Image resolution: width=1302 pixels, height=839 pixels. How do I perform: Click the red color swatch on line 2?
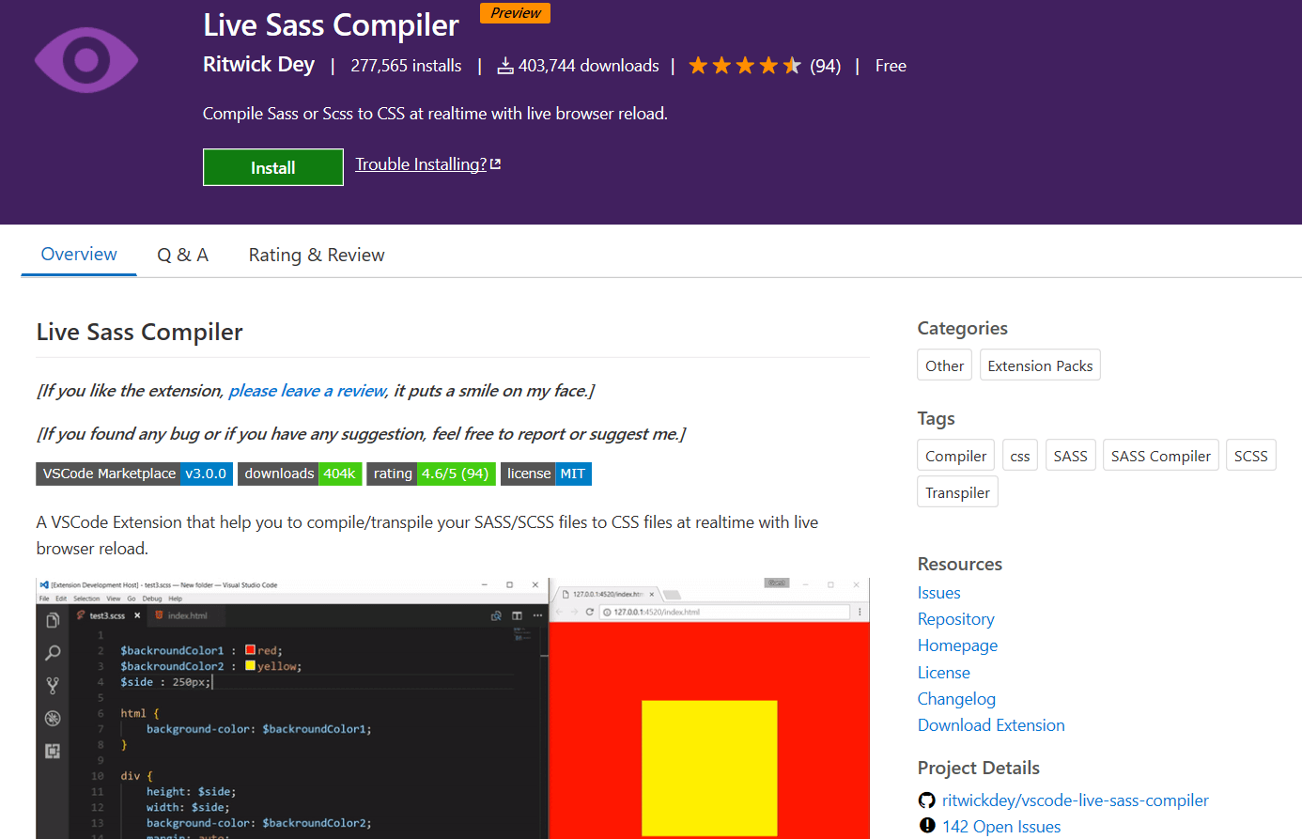point(251,648)
